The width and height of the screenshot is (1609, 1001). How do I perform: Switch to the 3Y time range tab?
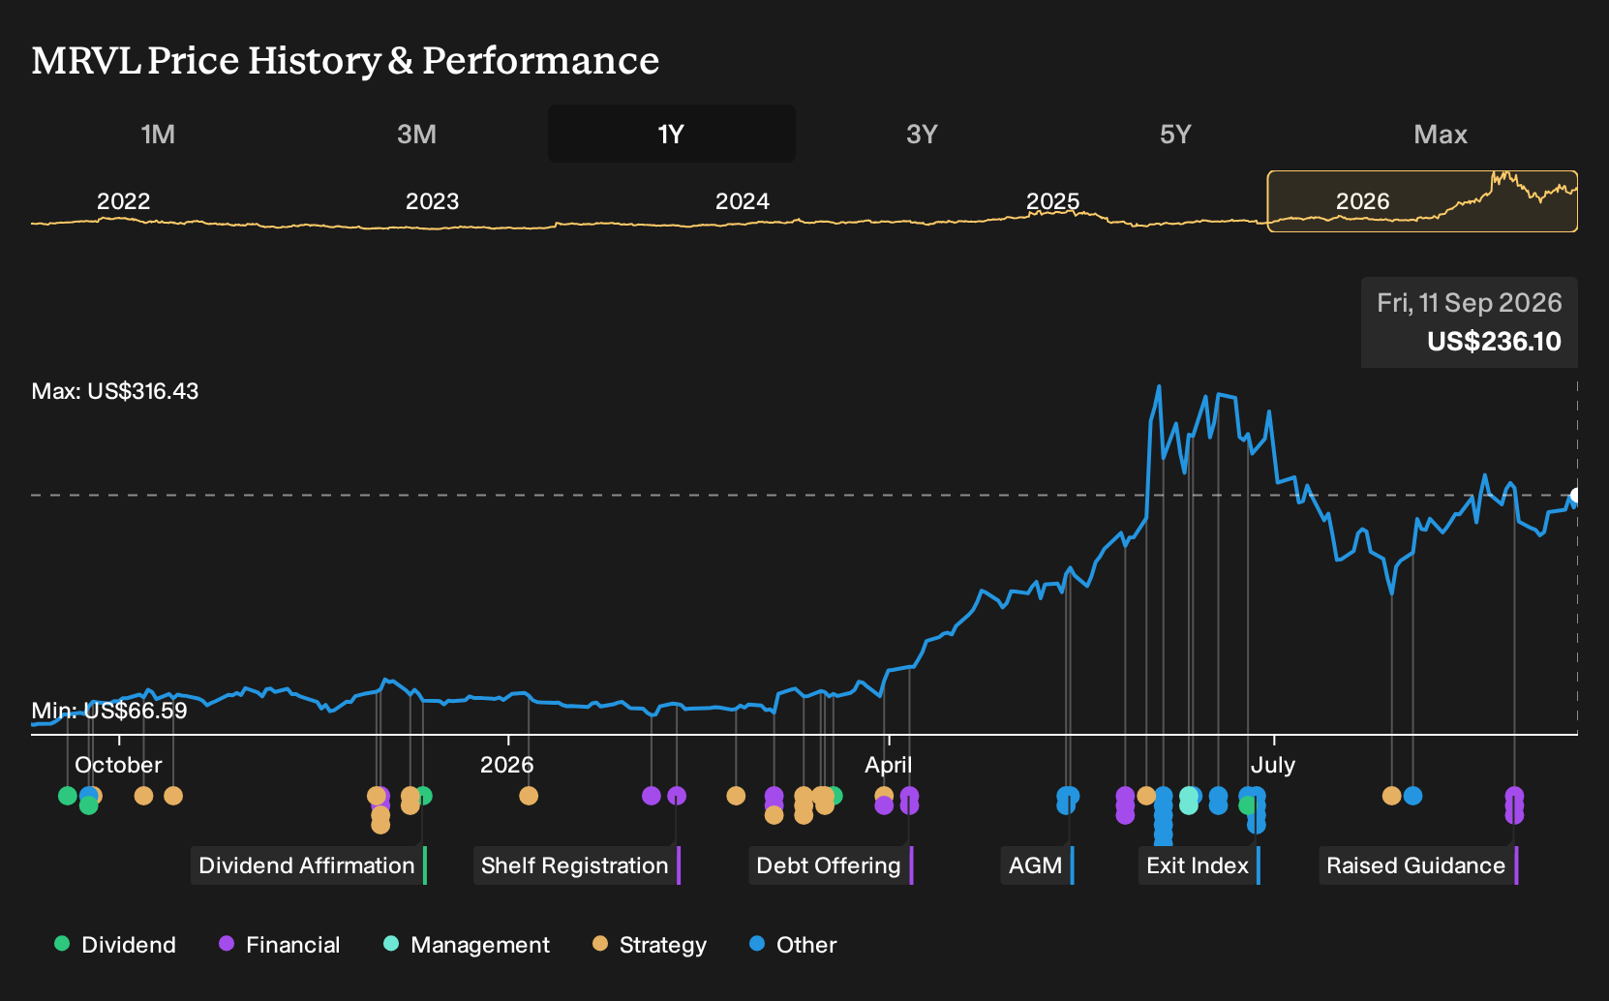pos(922,134)
